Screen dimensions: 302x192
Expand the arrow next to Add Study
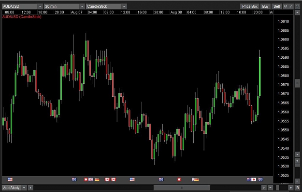tap(24, 188)
